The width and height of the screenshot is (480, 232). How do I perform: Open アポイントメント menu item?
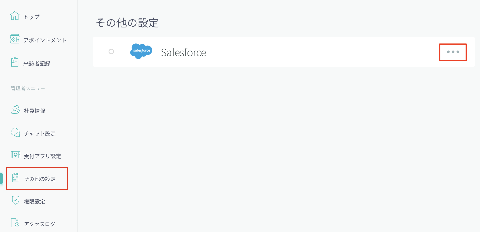[x=45, y=40]
